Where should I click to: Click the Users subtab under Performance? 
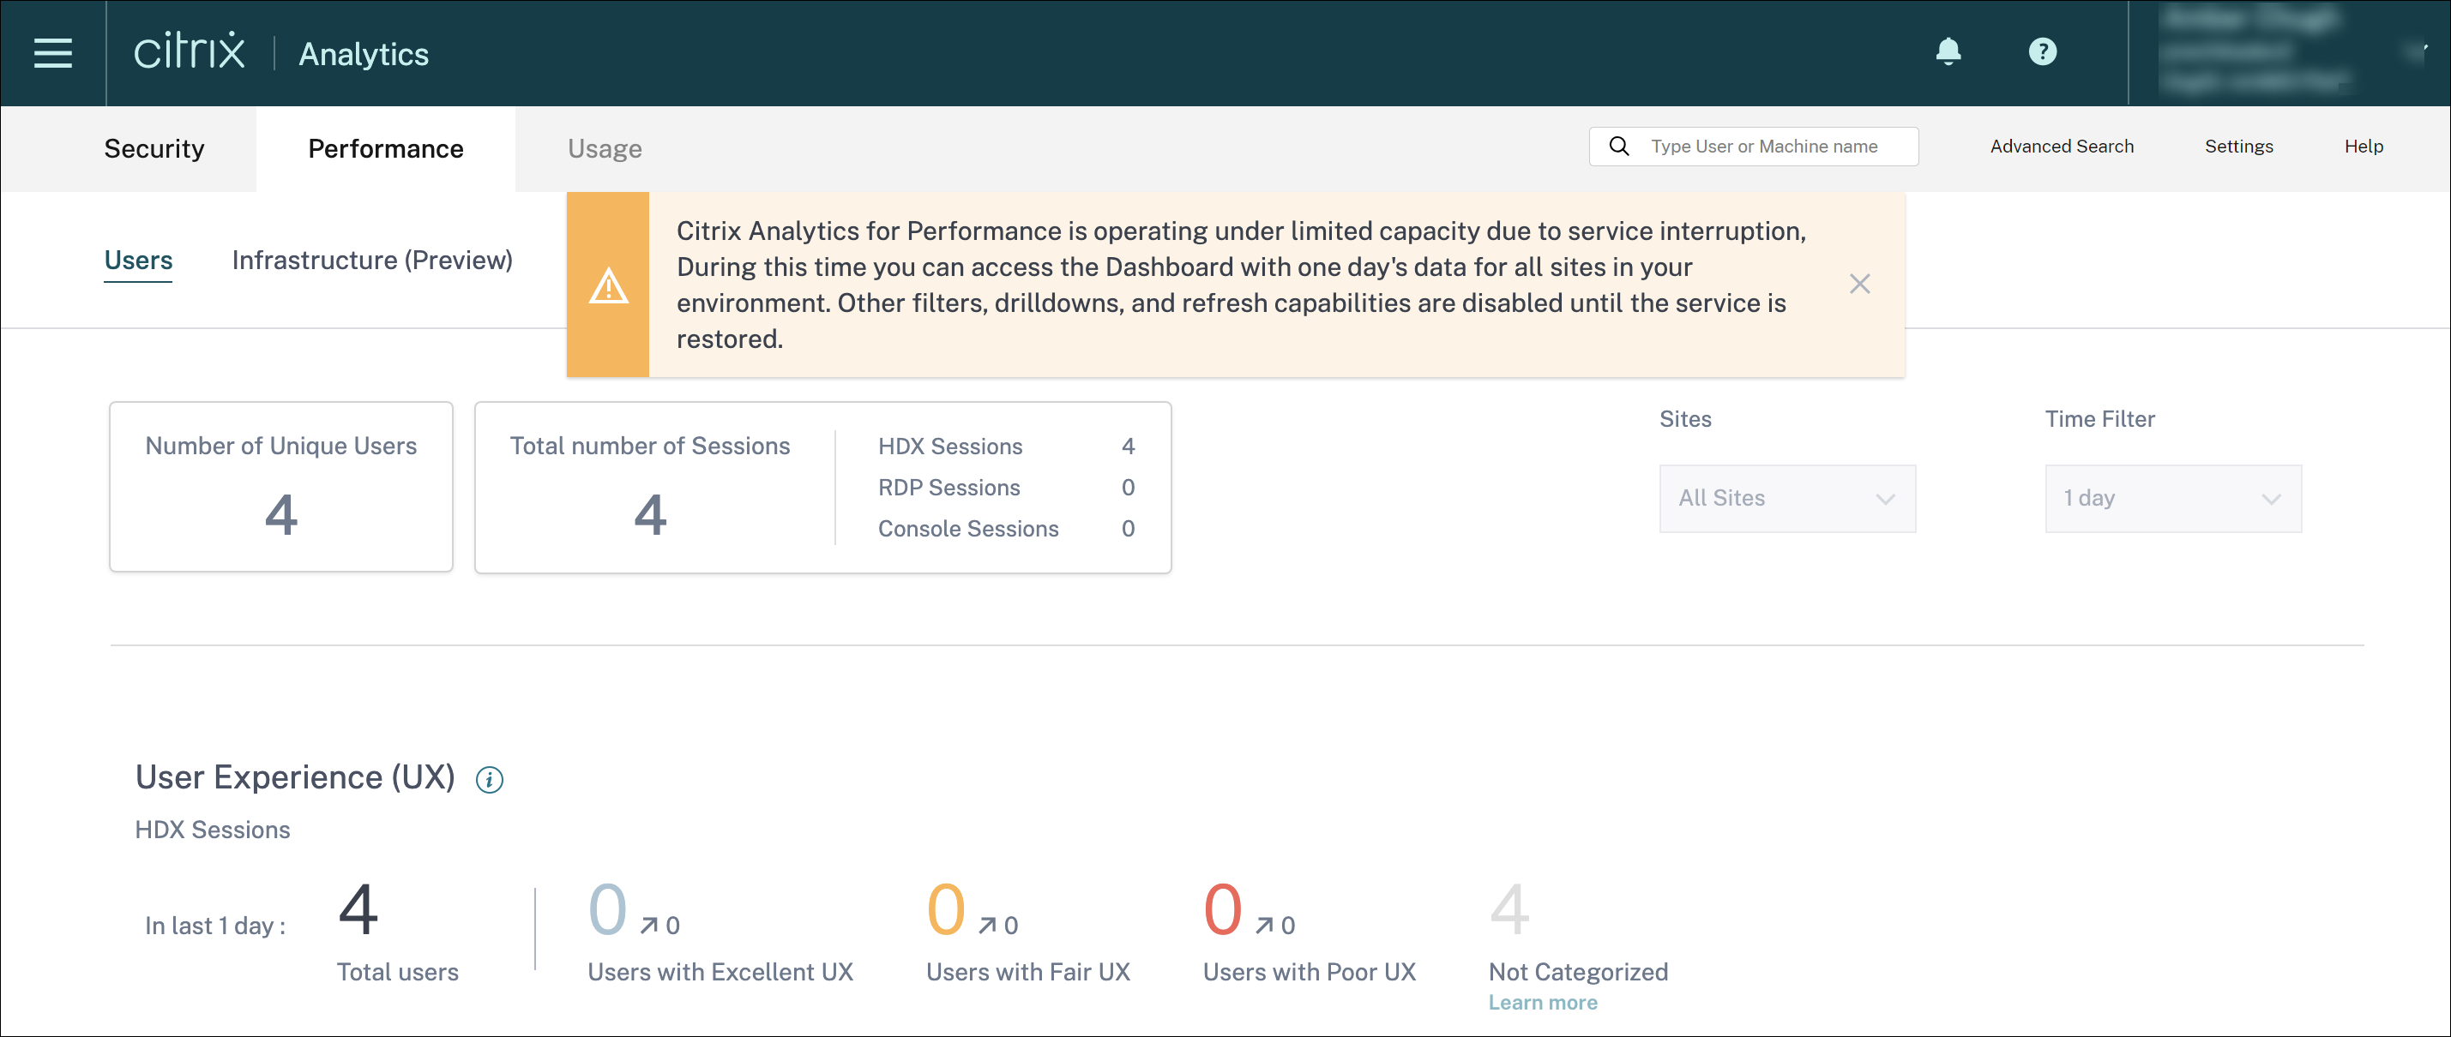point(136,259)
